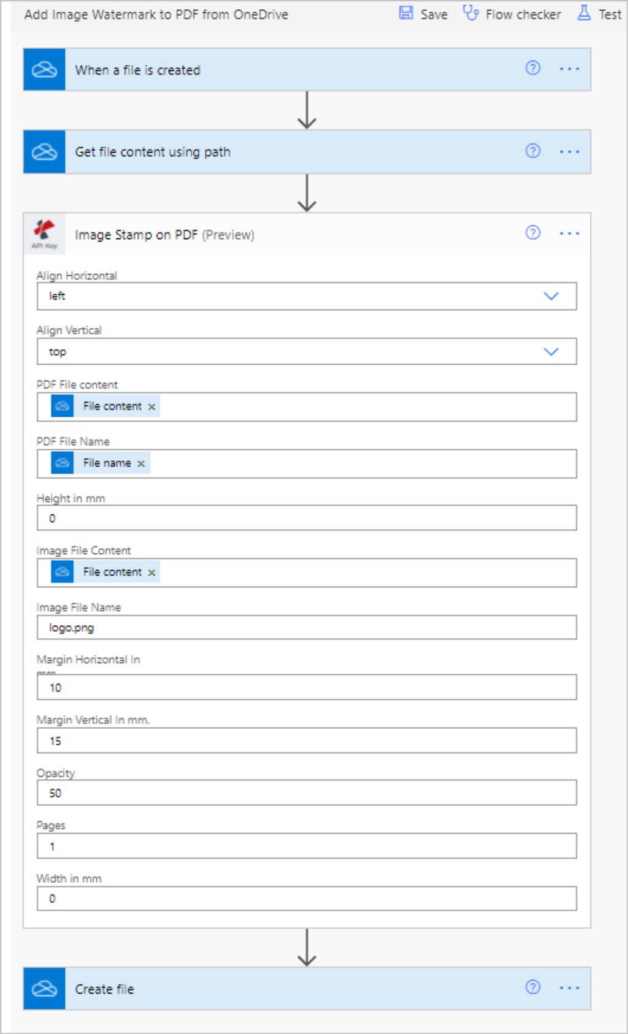
Task: Click the Image File Name field containing logo.png
Action: (307, 627)
